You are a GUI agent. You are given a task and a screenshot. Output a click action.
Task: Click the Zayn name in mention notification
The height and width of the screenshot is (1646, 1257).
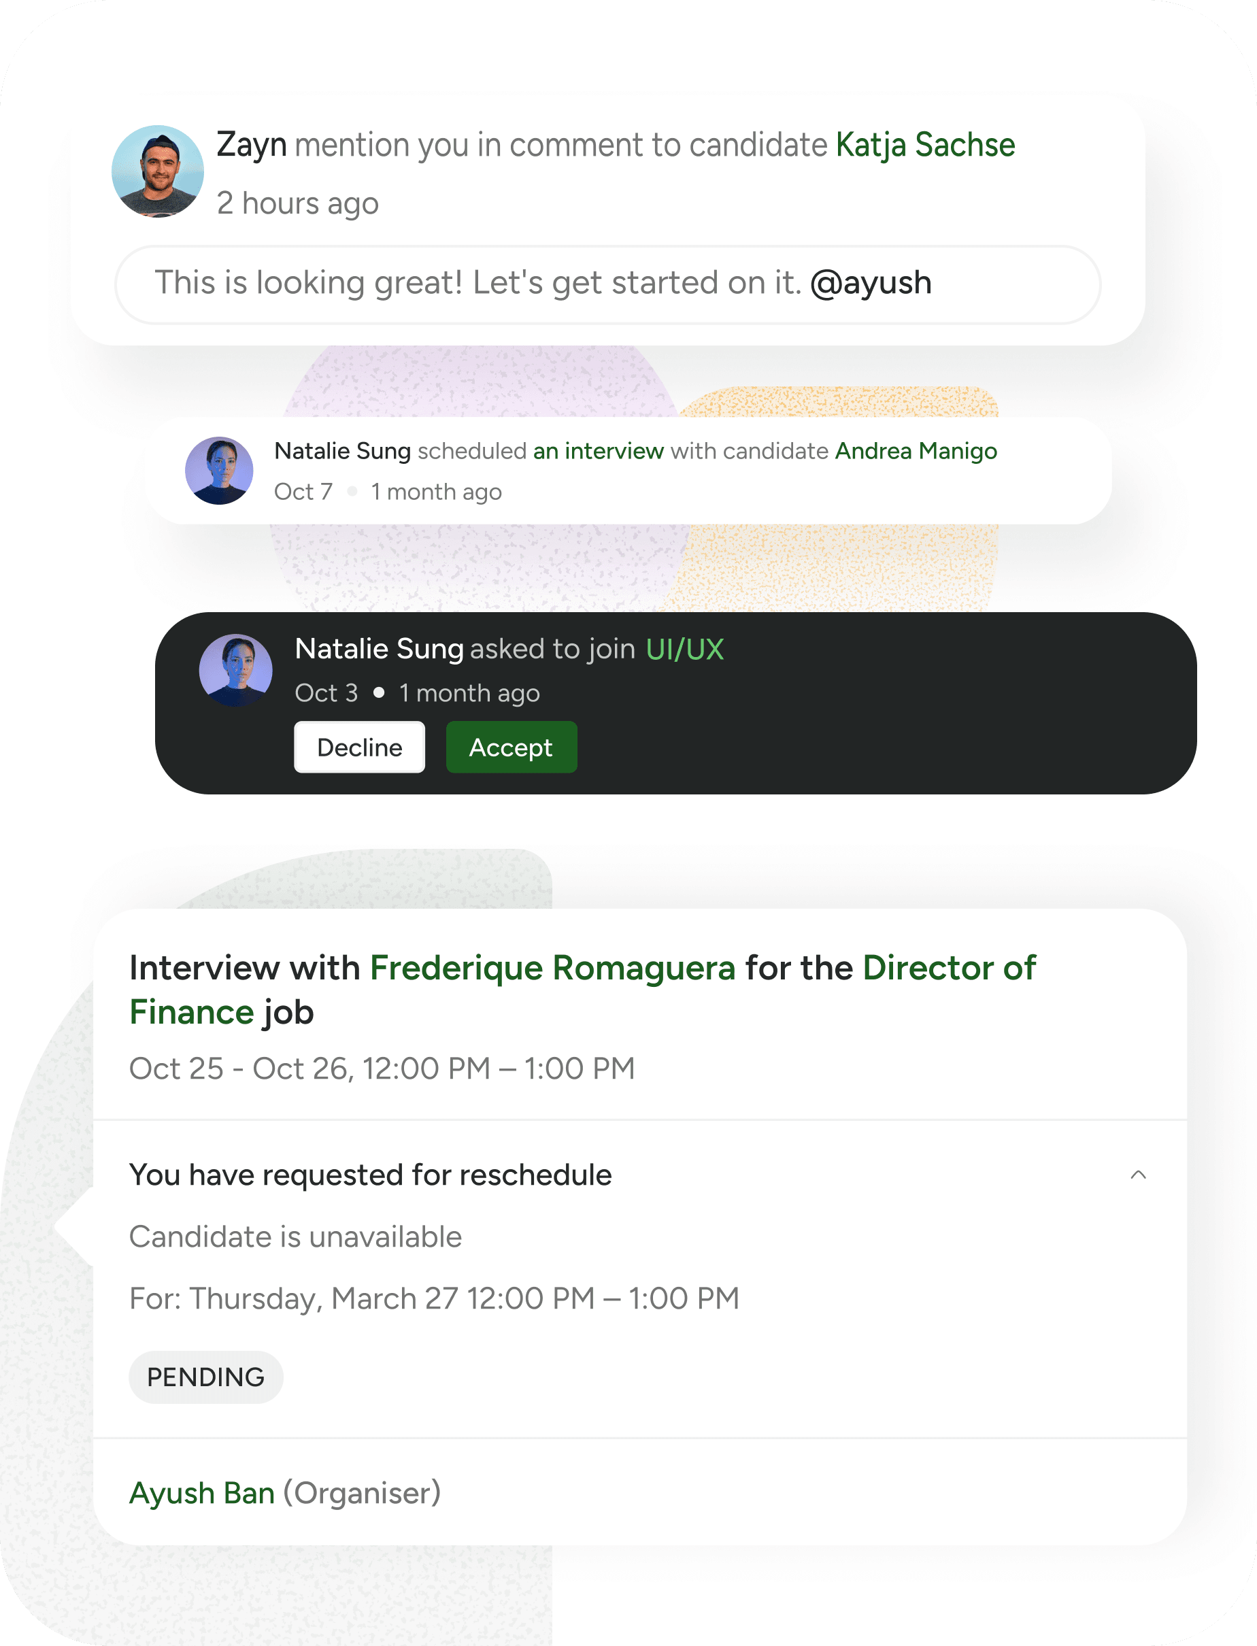(x=252, y=145)
